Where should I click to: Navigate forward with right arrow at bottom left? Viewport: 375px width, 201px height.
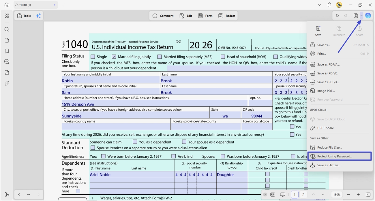tap(38, 195)
